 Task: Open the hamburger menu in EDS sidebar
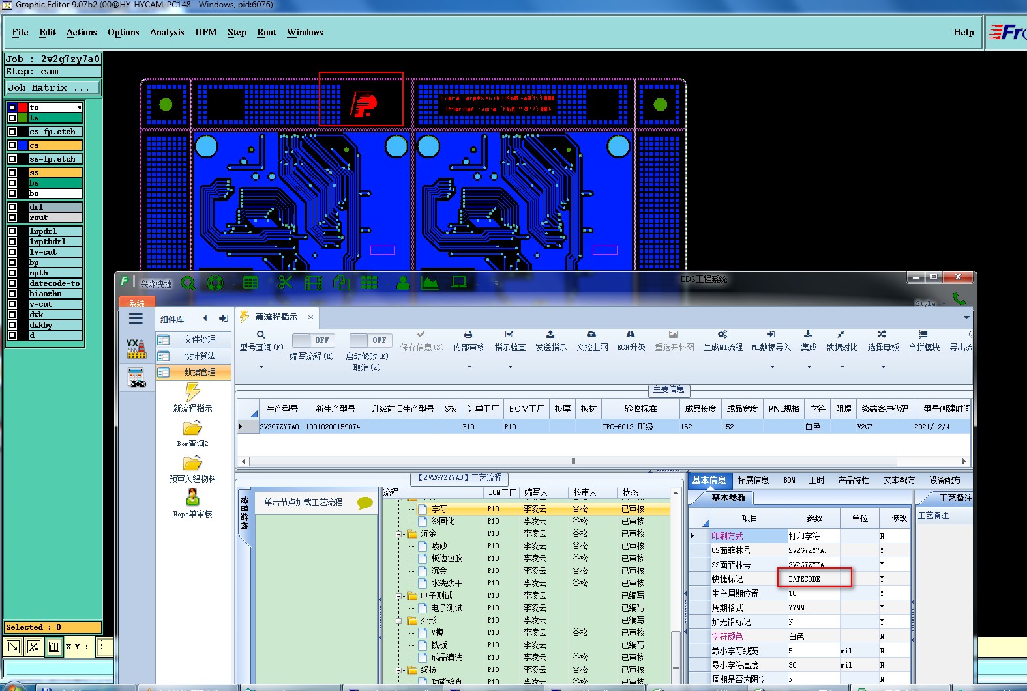136,318
